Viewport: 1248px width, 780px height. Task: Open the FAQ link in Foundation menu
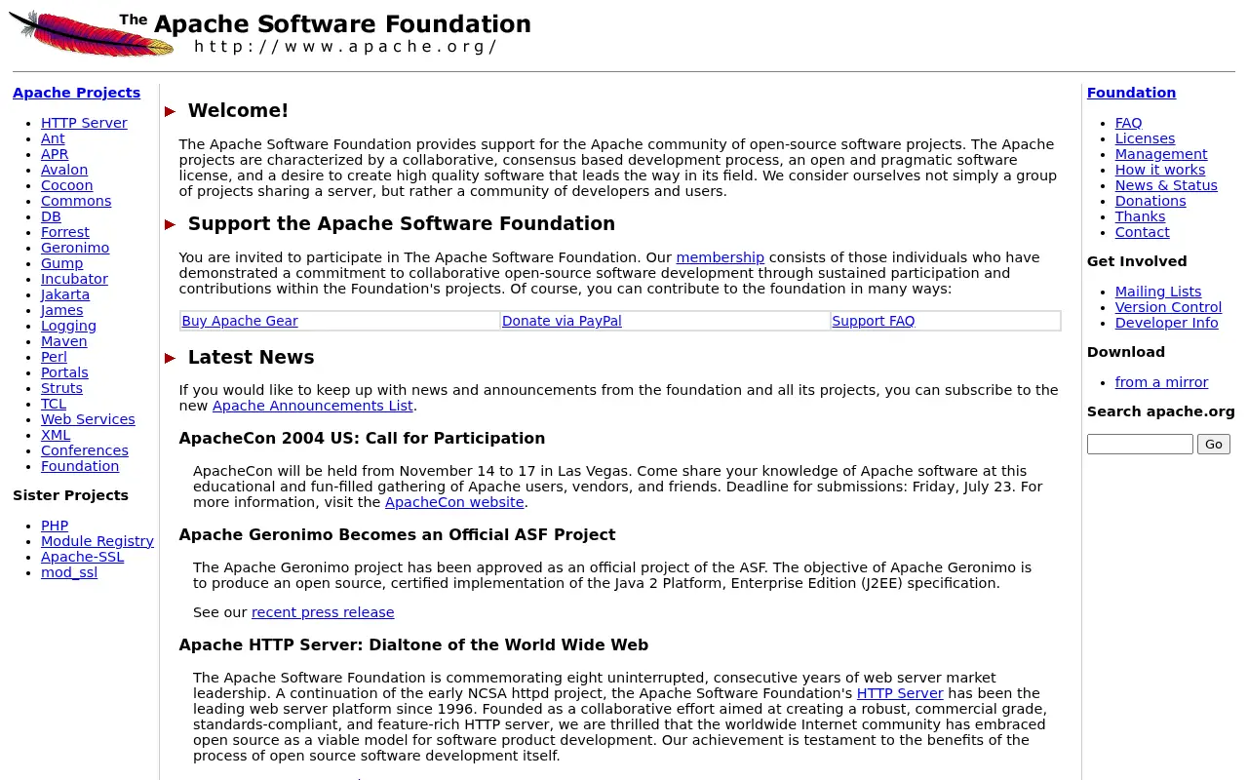[1129, 123]
